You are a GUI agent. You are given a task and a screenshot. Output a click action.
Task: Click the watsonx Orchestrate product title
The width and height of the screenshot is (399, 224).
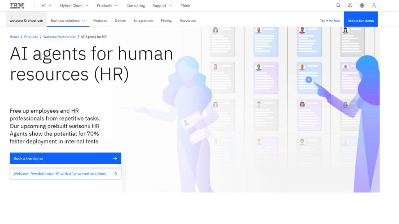26,21
